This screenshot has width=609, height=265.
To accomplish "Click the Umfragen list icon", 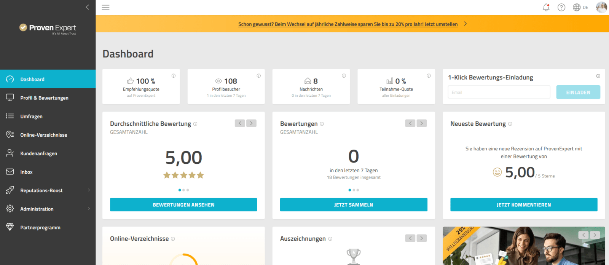I will tap(10, 116).
